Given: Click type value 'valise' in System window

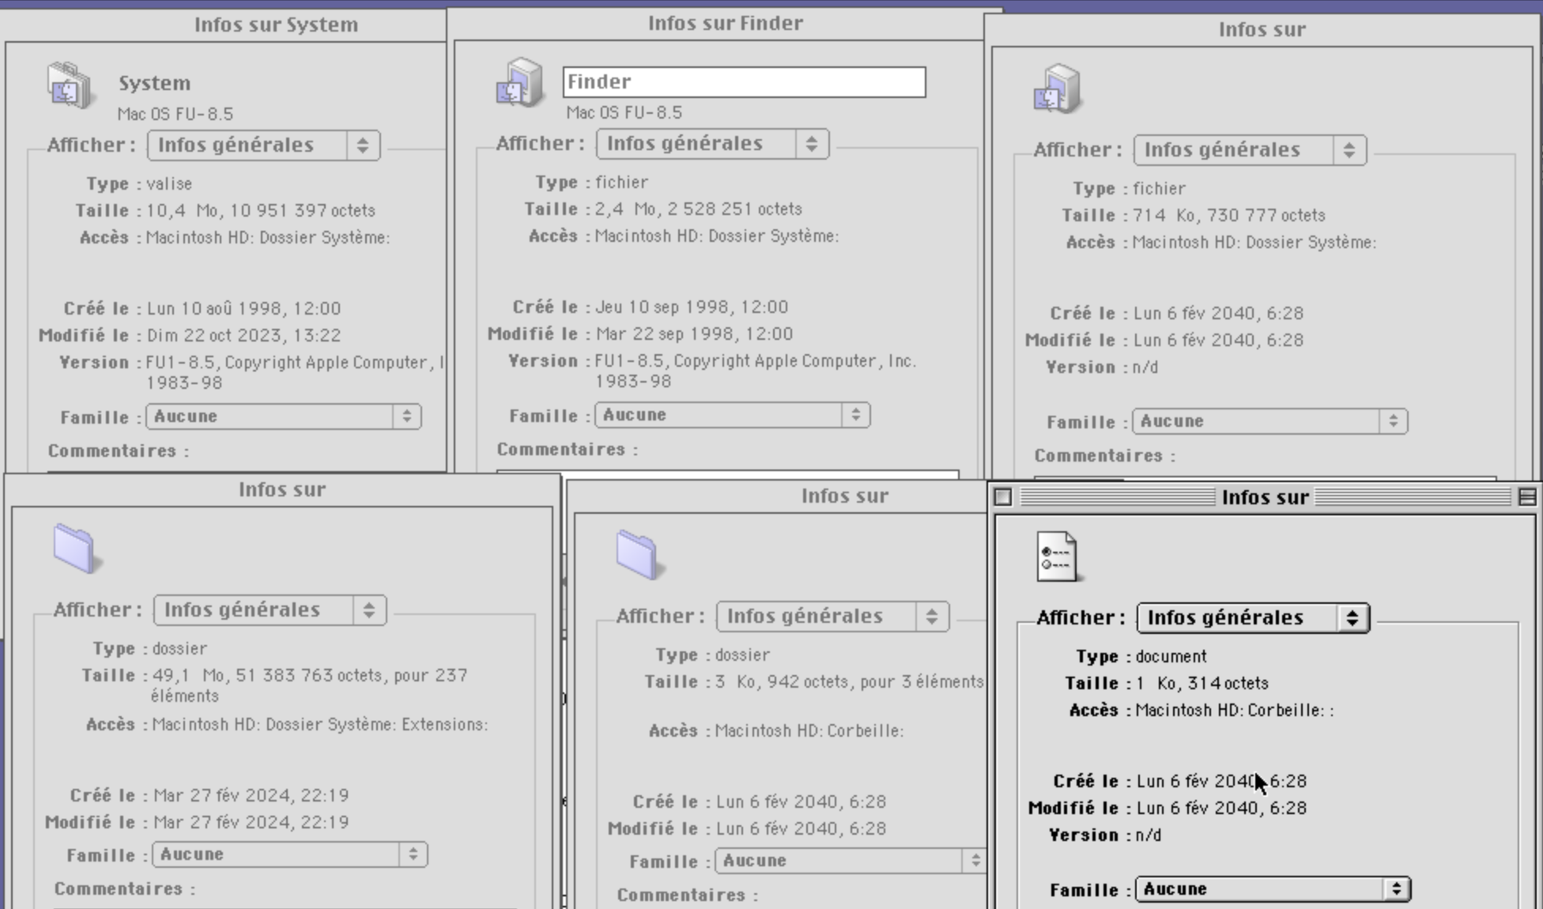Looking at the screenshot, I should [x=169, y=184].
